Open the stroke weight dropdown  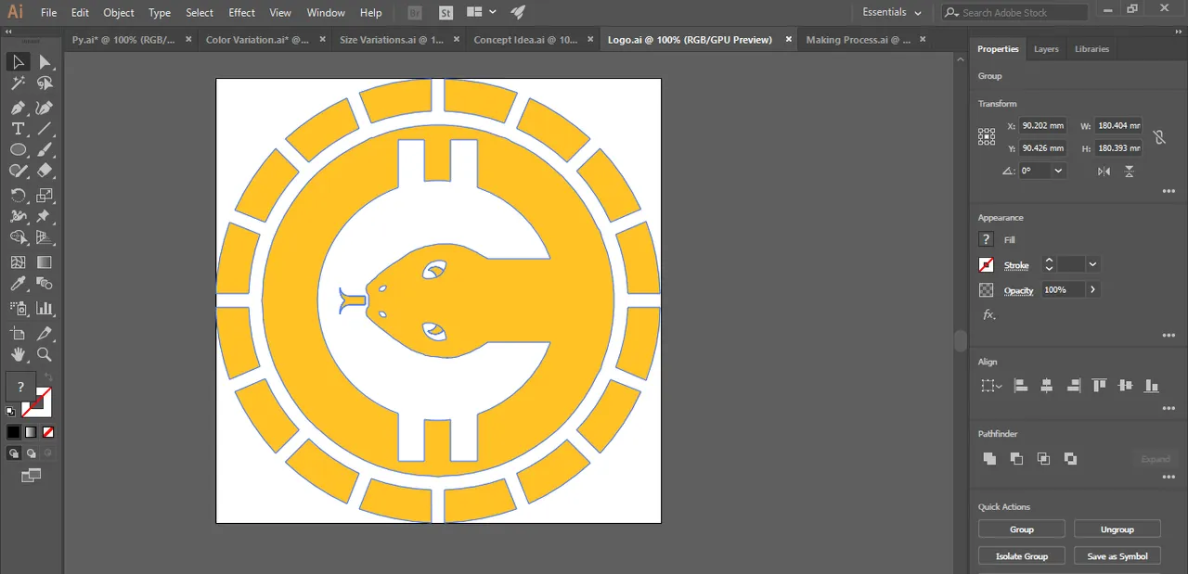[x=1092, y=264]
